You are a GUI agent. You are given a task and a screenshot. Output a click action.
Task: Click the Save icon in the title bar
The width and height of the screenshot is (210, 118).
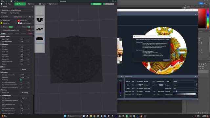point(11,1)
